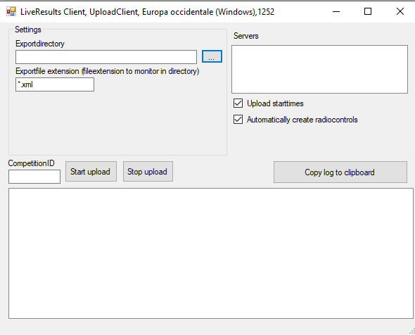The height and width of the screenshot is (335, 415).
Task: Click inside the large log output area
Action: pos(211,253)
